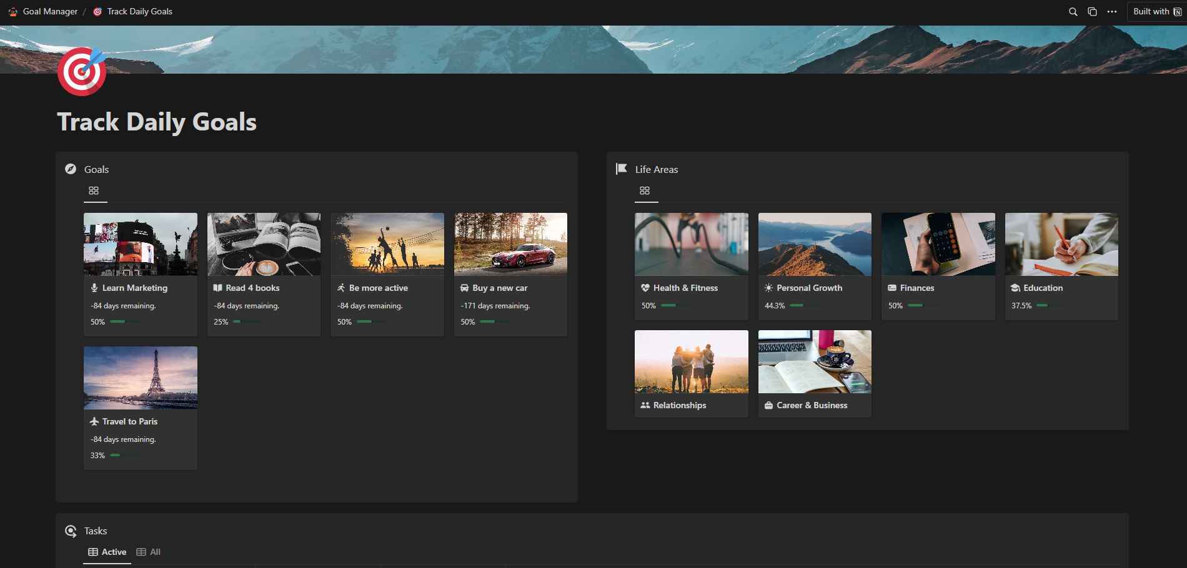1187x568 pixels.
Task: Switch to the Active tasks tab
Action: pyautogui.click(x=107, y=552)
